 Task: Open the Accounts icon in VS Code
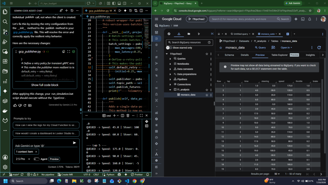5,157
